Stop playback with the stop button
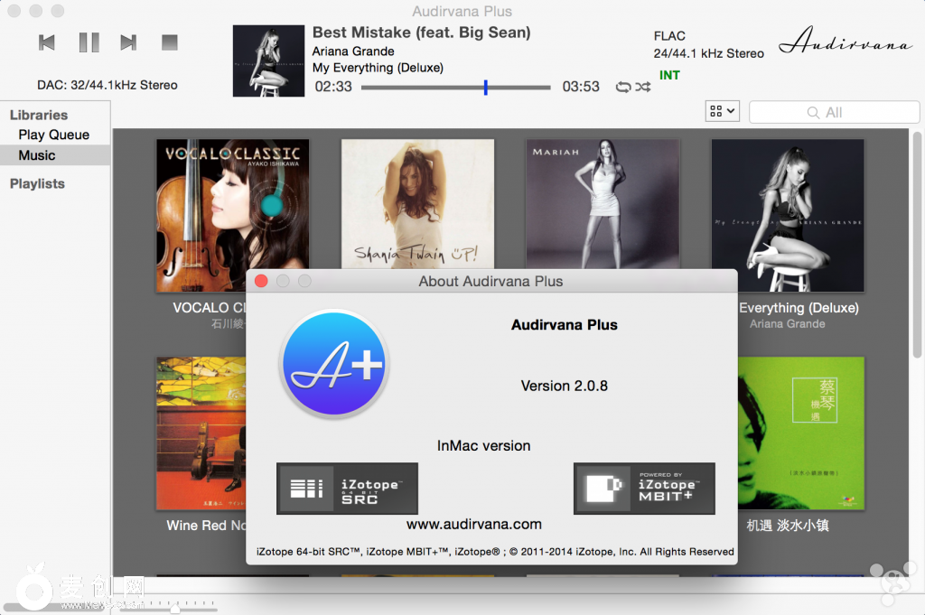The height and width of the screenshot is (615, 925). (169, 42)
